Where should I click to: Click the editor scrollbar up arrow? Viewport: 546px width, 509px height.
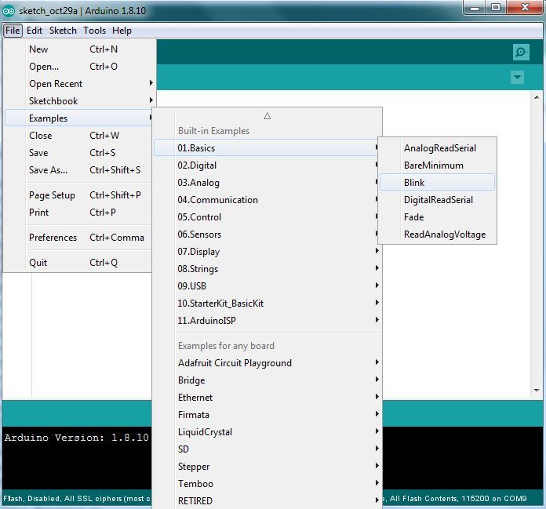537,98
